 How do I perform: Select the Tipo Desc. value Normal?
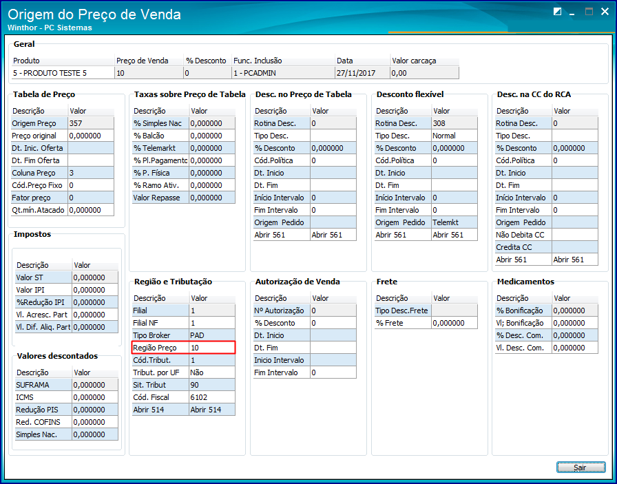(x=454, y=136)
